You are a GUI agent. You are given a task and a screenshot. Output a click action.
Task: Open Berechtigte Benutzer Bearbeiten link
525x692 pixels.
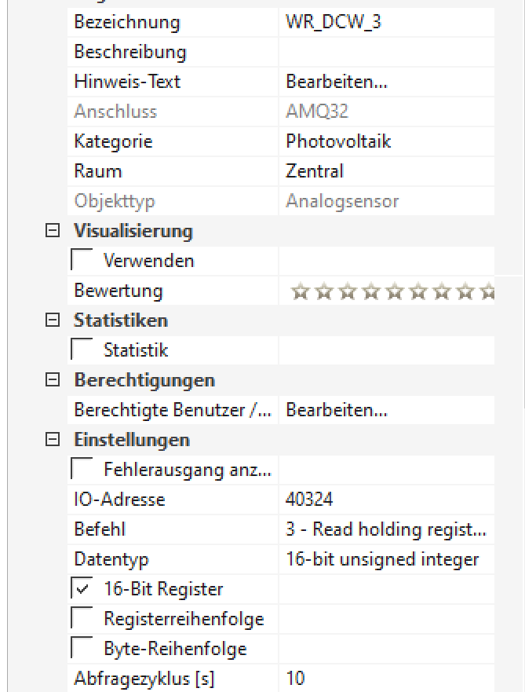coord(337,410)
